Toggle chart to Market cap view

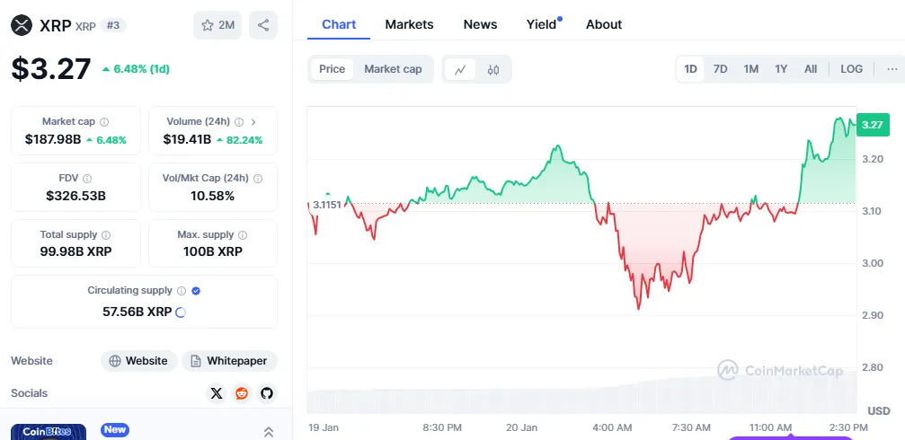(x=393, y=69)
